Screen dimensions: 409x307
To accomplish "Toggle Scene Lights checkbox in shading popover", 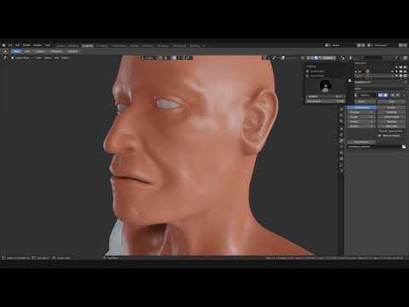I will [308, 72].
